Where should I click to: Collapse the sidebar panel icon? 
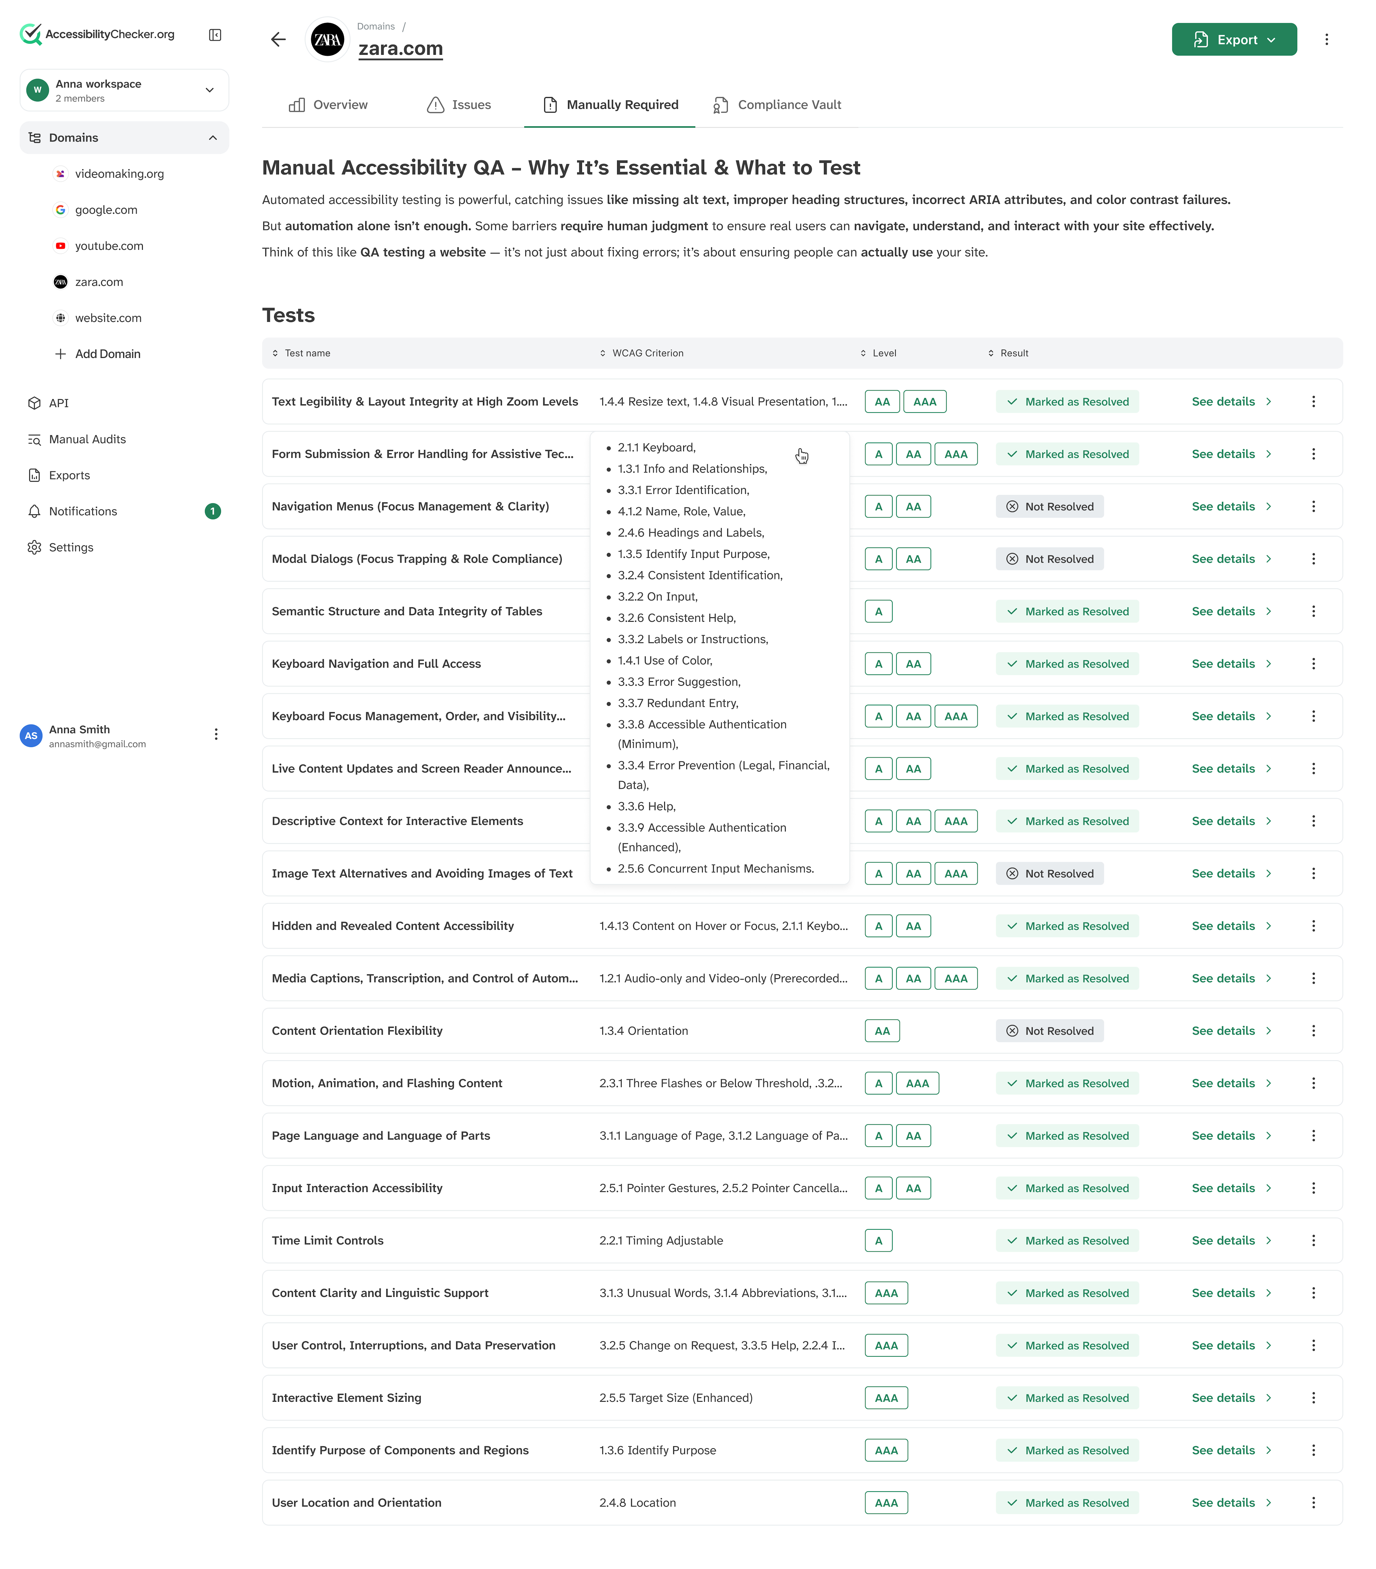[x=215, y=34]
